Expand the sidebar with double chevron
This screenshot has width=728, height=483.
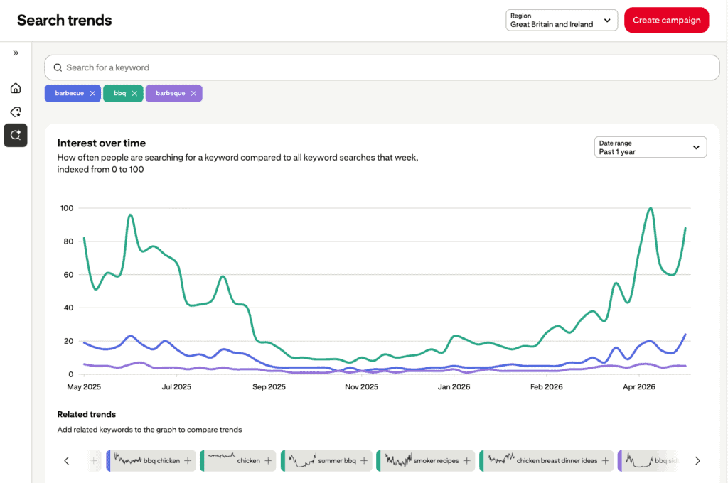(16, 53)
